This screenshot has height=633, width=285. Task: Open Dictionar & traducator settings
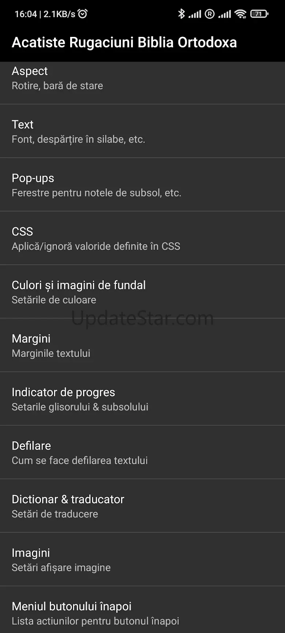(x=142, y=506)
